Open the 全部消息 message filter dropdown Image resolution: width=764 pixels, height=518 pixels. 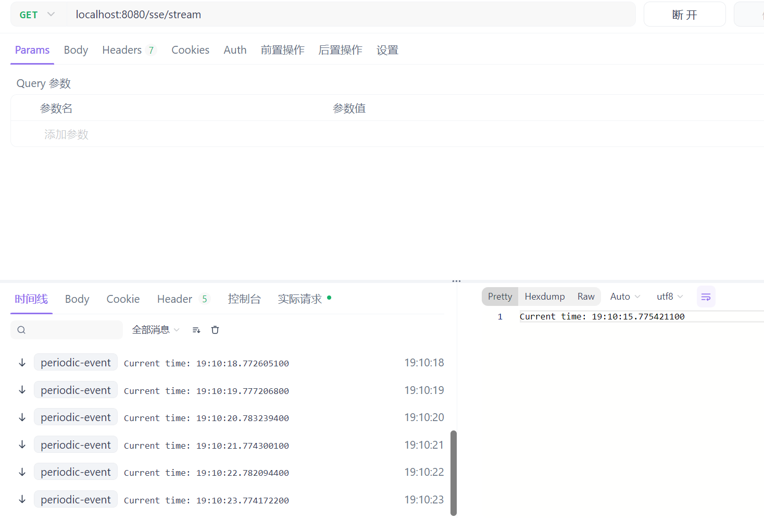(x=155, y=329)
